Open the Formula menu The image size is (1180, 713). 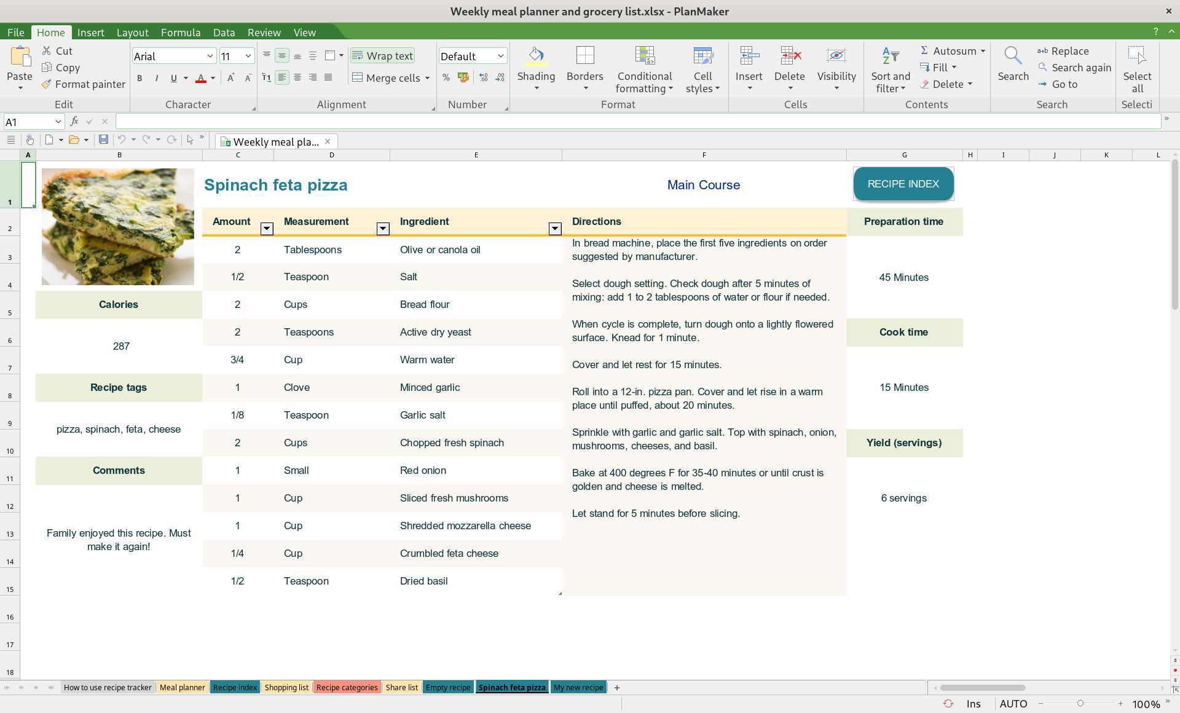[179, 32]
